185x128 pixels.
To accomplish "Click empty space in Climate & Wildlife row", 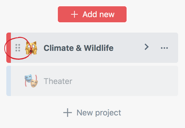I will pos(129,48).
